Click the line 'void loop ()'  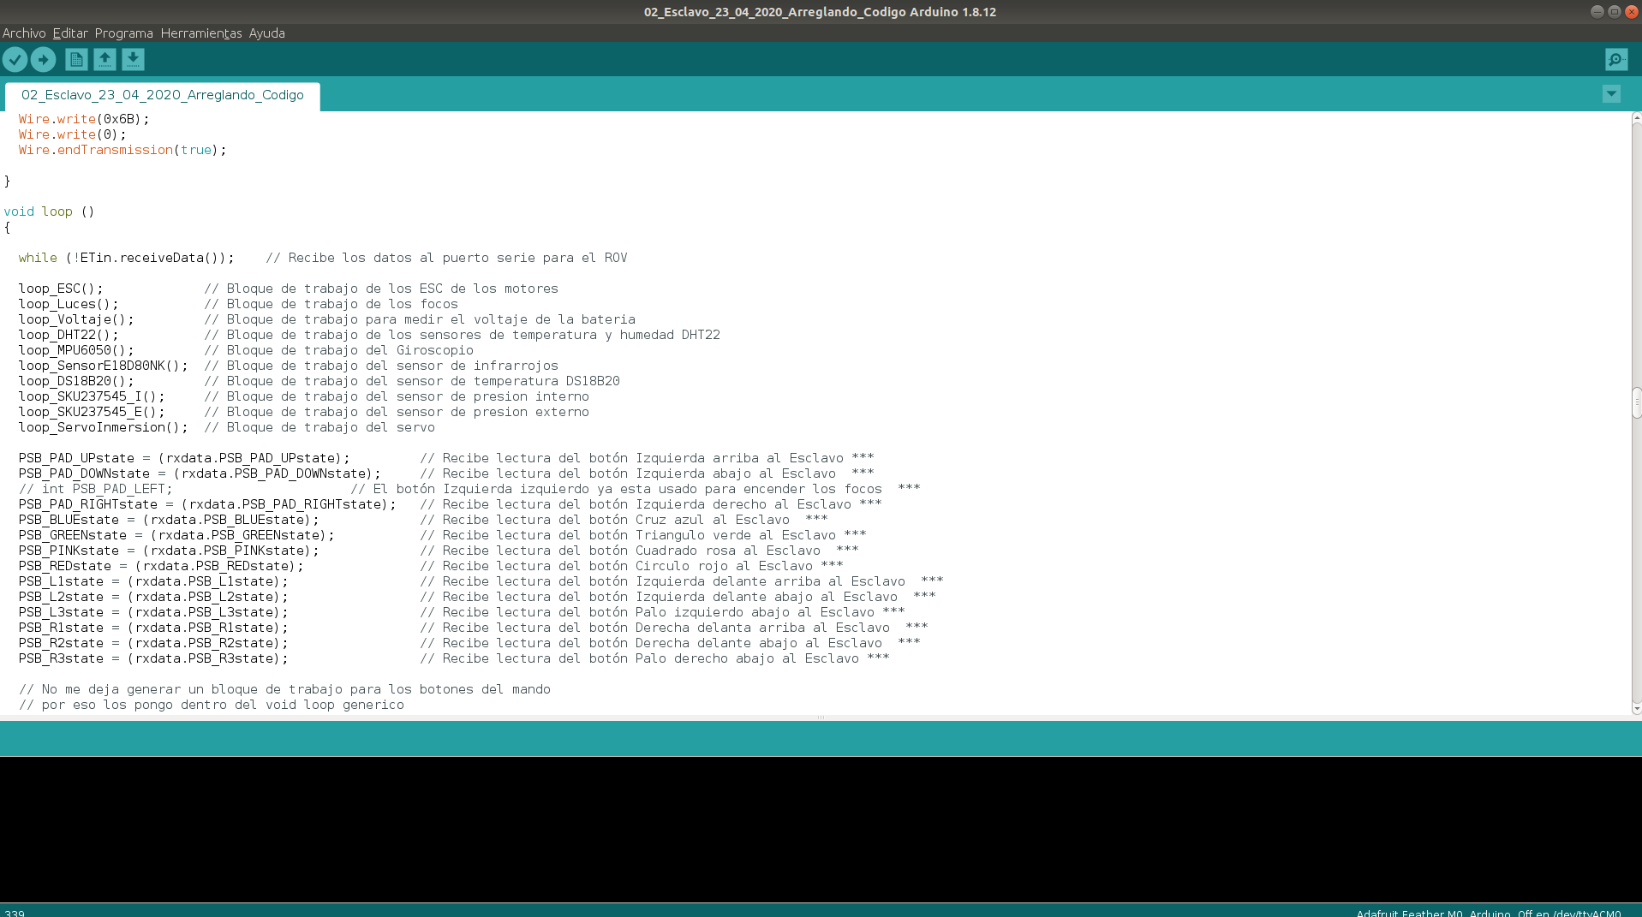pyautogui.click(x=49, y=211)
